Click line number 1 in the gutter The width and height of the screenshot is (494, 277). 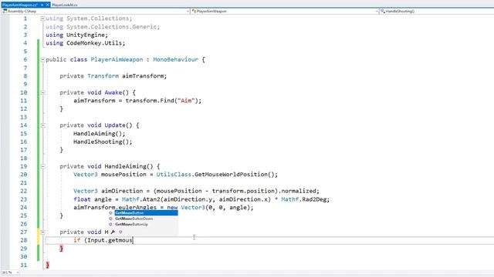pos(25,18)
